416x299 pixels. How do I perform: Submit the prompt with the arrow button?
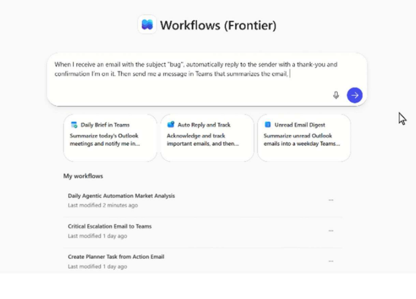(x=355, y=95)
